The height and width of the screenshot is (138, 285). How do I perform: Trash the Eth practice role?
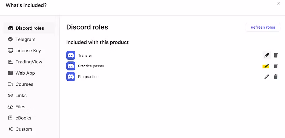click(x=276, y=77)
